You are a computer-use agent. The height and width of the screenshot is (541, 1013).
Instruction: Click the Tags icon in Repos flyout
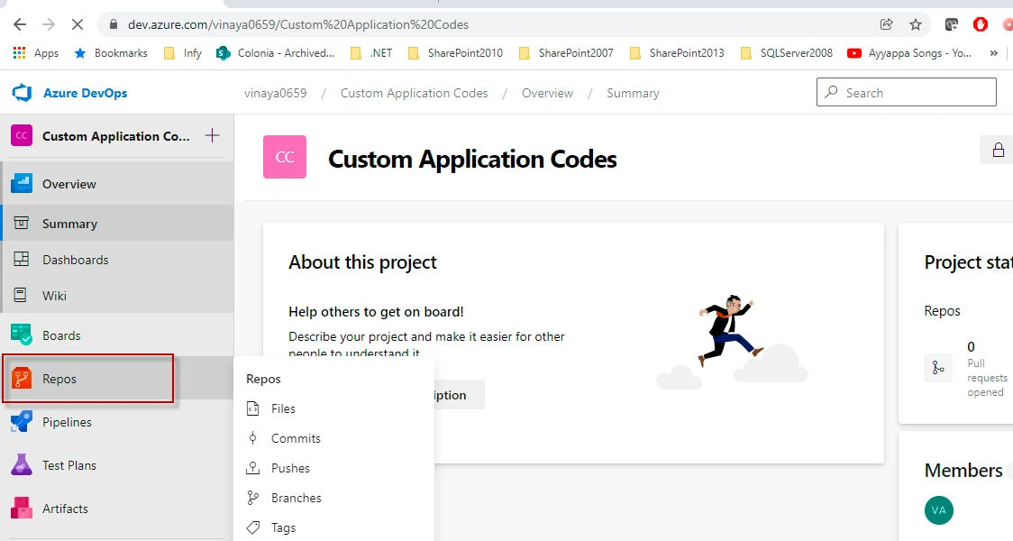(253, 527)
